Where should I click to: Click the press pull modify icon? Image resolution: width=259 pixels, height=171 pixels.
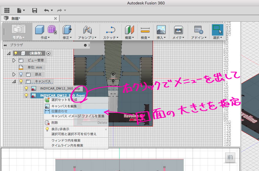click(67, 30)
